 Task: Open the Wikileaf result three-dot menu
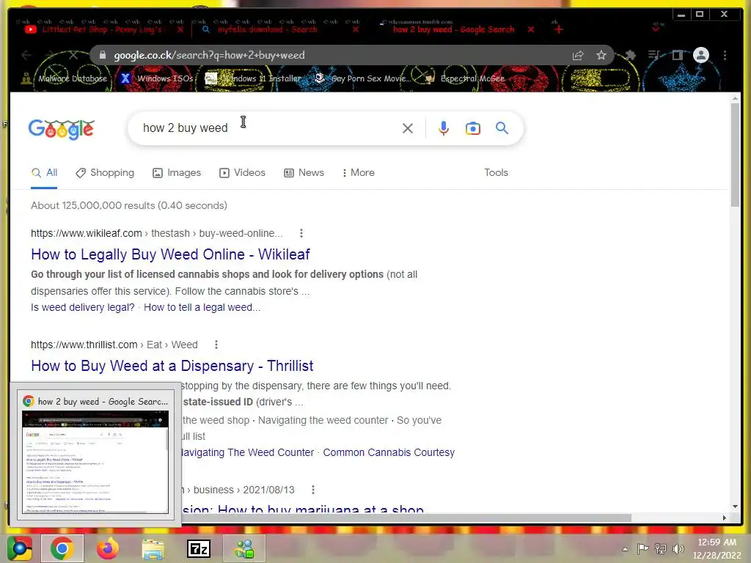click(x=301, y=233)
